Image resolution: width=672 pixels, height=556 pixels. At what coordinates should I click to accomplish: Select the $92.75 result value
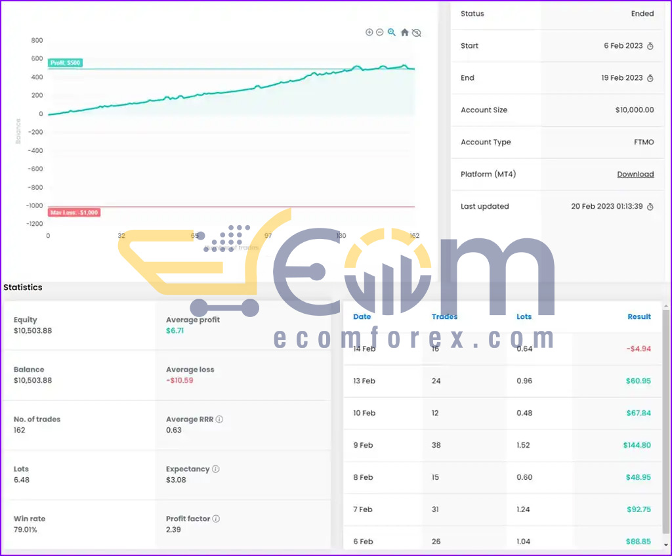coord(639,509)
